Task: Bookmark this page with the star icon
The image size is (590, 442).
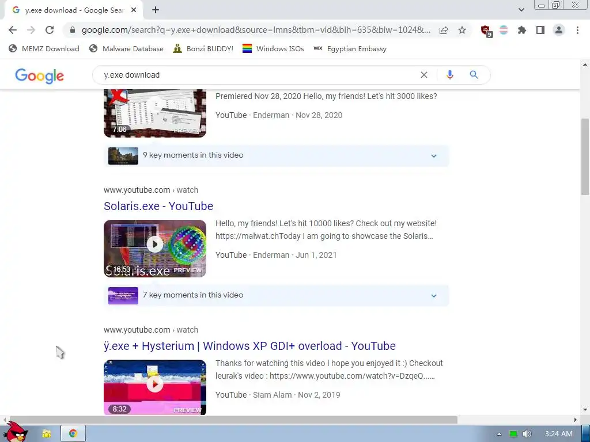Action: pyautogui.click(x=462, y=30)
